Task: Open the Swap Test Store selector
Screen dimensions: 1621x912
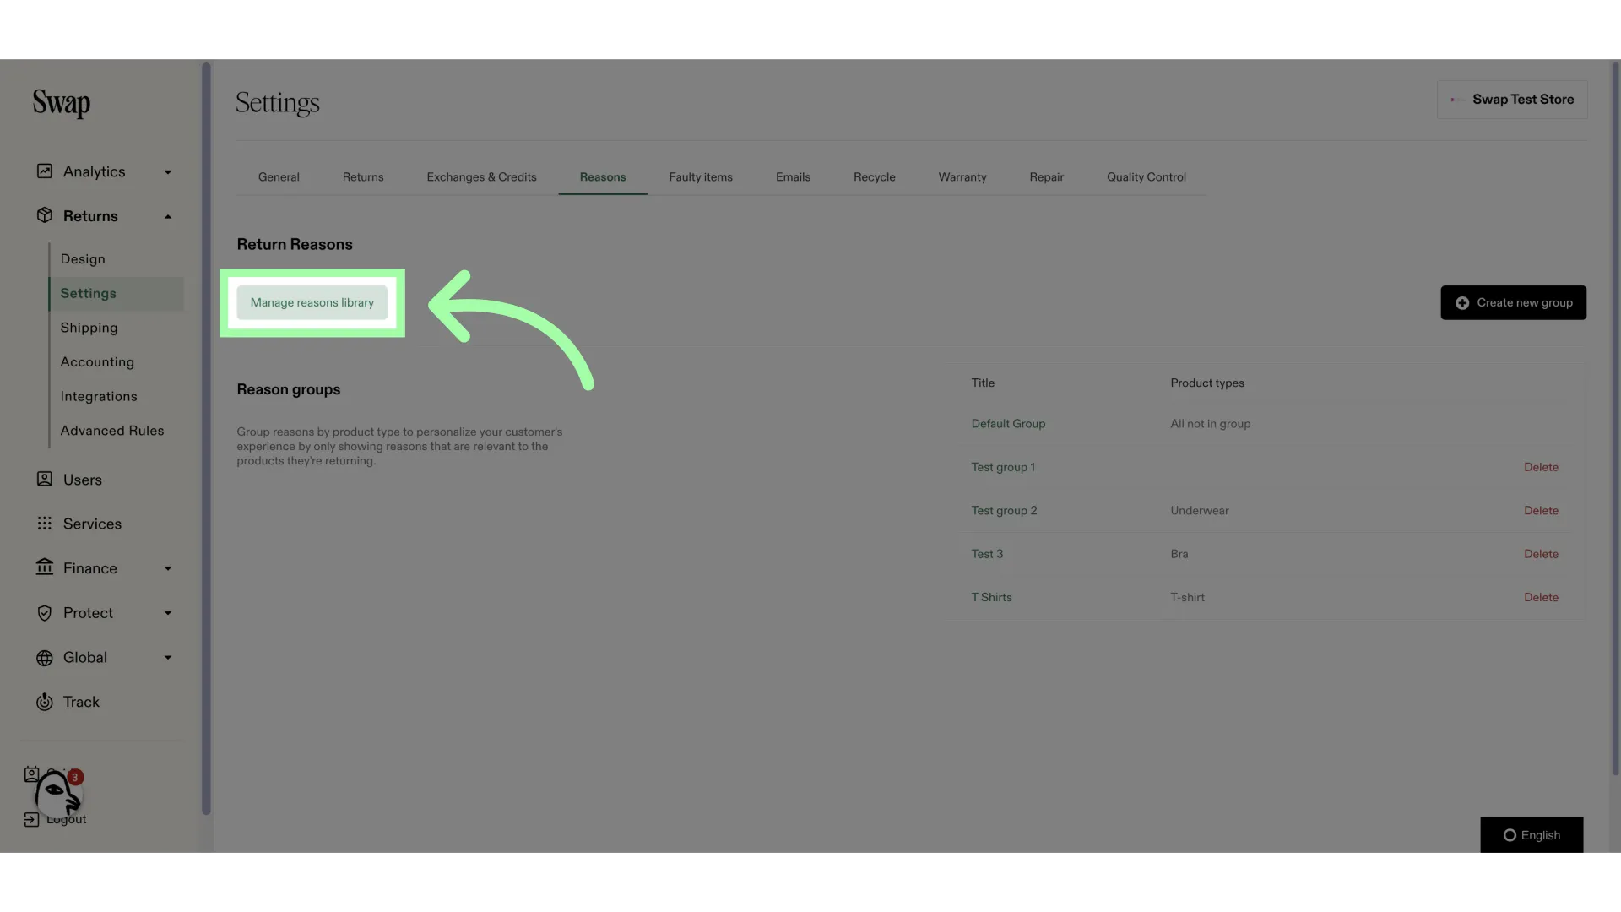Action: click(x=1512, y=100)
